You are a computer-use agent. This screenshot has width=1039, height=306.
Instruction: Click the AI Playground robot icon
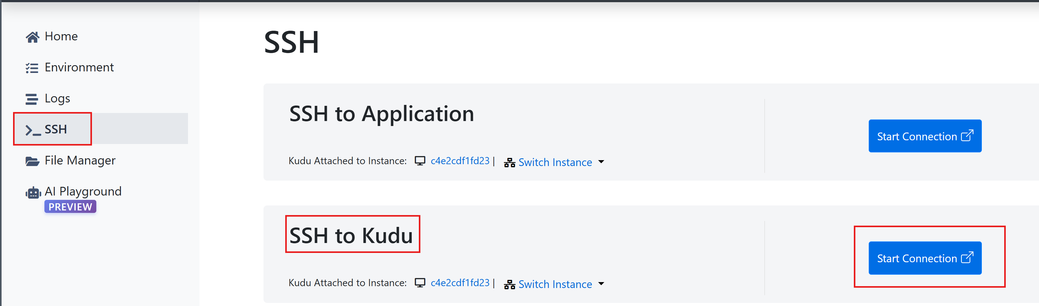point(33,193)
